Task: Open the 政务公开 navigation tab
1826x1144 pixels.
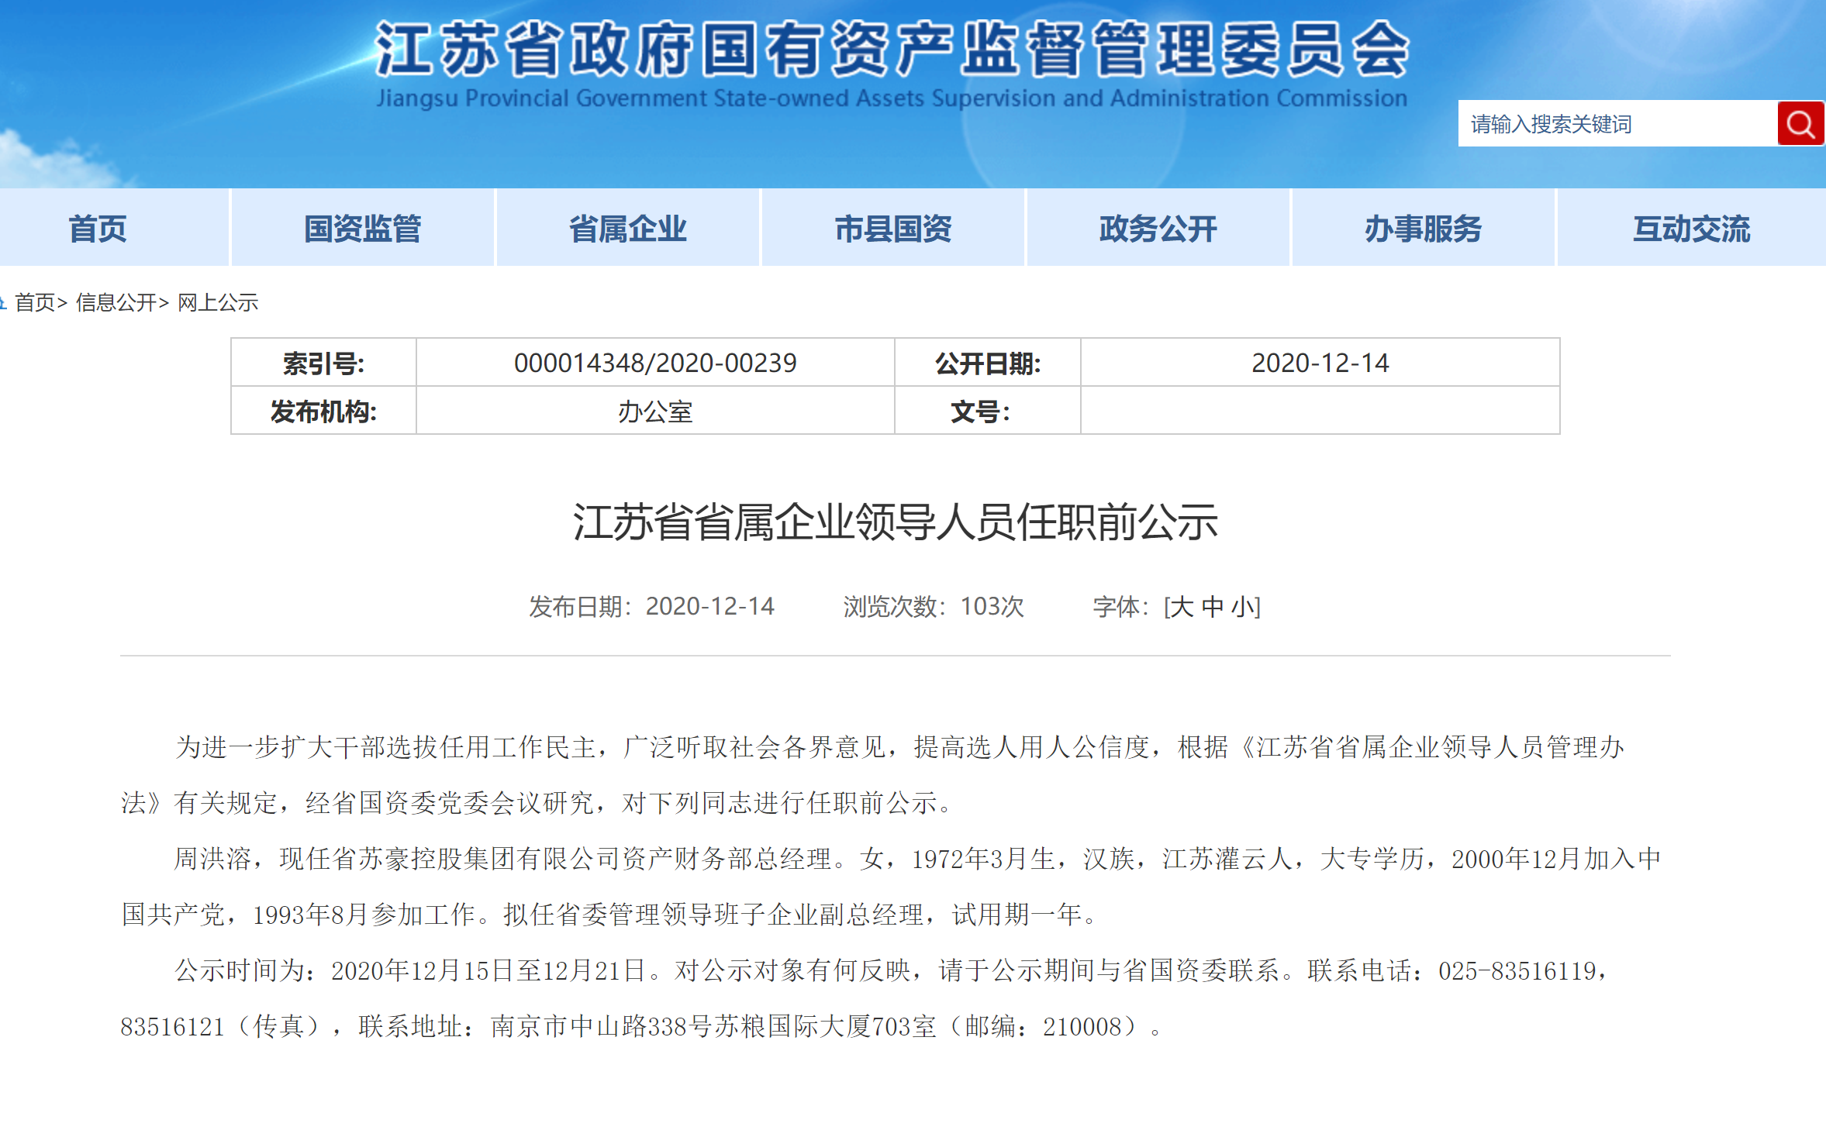Action: 1158,229
